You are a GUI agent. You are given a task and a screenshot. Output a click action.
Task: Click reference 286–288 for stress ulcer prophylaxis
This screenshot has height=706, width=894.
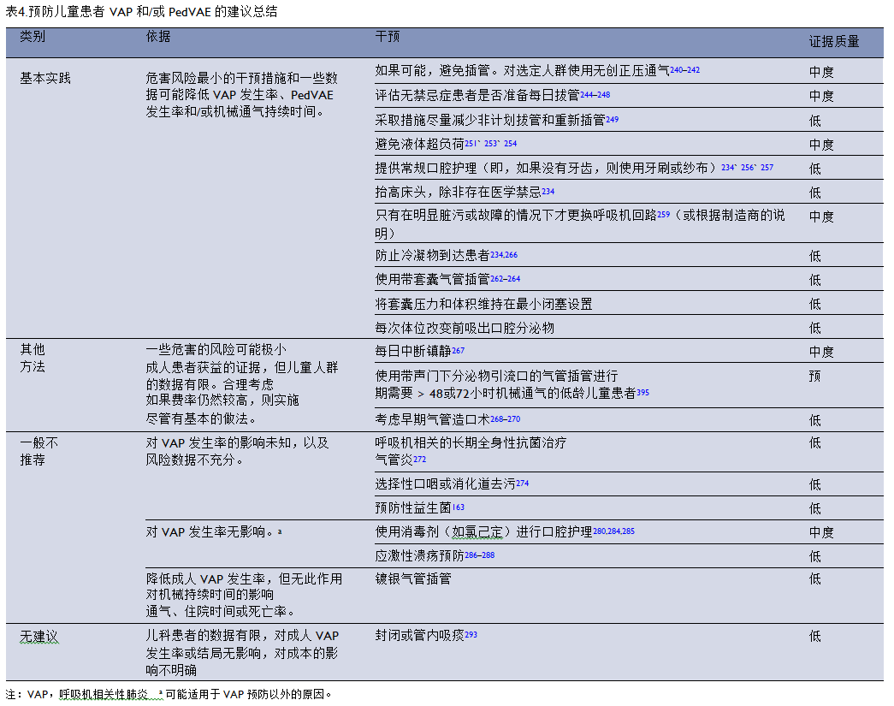[x=479, y=555]
